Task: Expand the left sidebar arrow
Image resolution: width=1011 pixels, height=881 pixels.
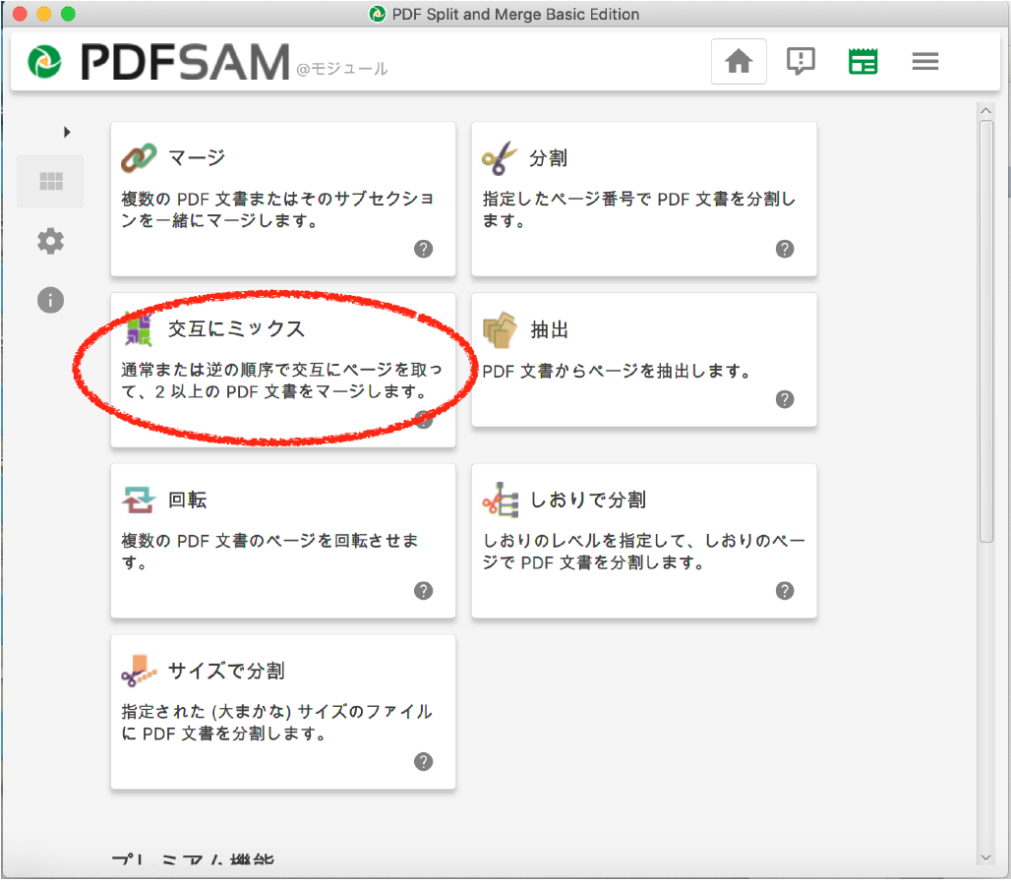Action: click(67, 132)
